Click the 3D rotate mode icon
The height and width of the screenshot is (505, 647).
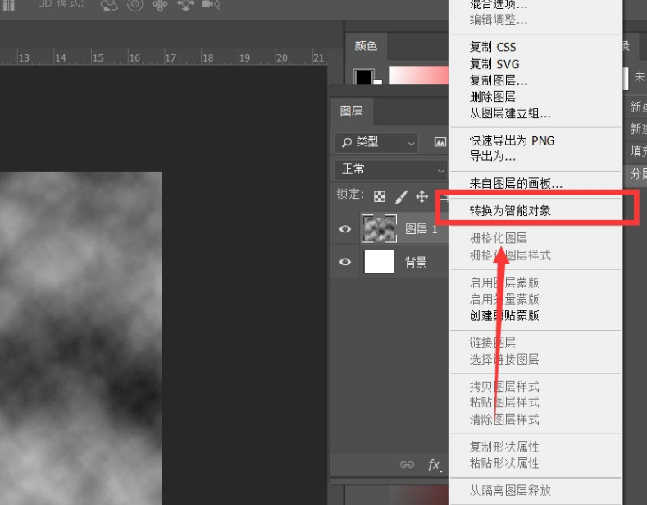point(109,5)
